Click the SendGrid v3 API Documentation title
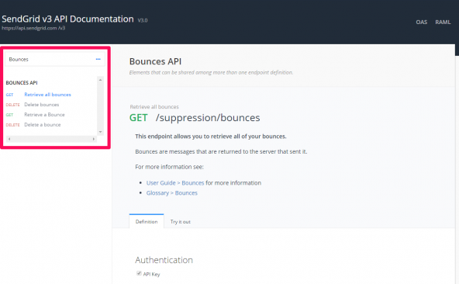 (67, 19)
